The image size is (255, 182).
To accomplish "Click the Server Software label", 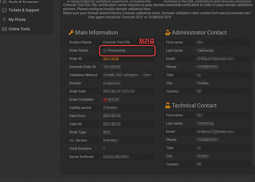I will pyautogui.click(x=81, y=157).
